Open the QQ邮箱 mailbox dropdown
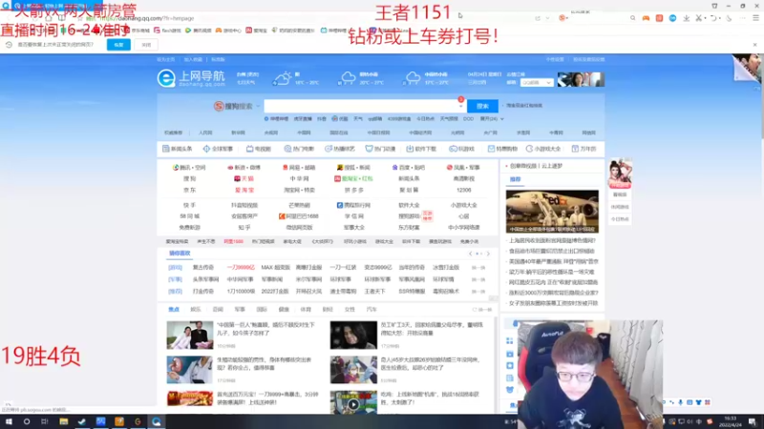This screenshot has width=764, height=429. click(537, 83)
